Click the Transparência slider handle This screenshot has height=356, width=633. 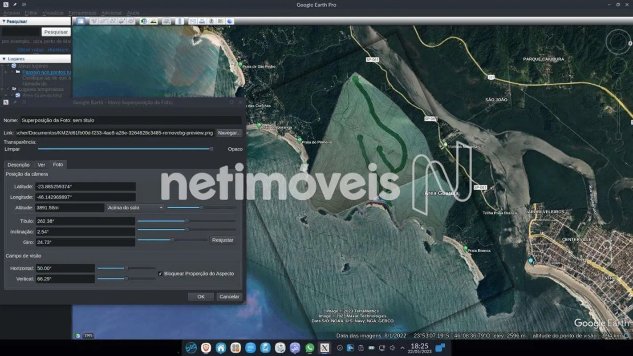point(211,149)
